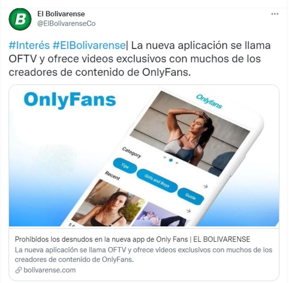289x283 pixels.
Task: Click the link chain icon beside bolivarense.com
Action: pyautogui.click(x=19, y=270)
